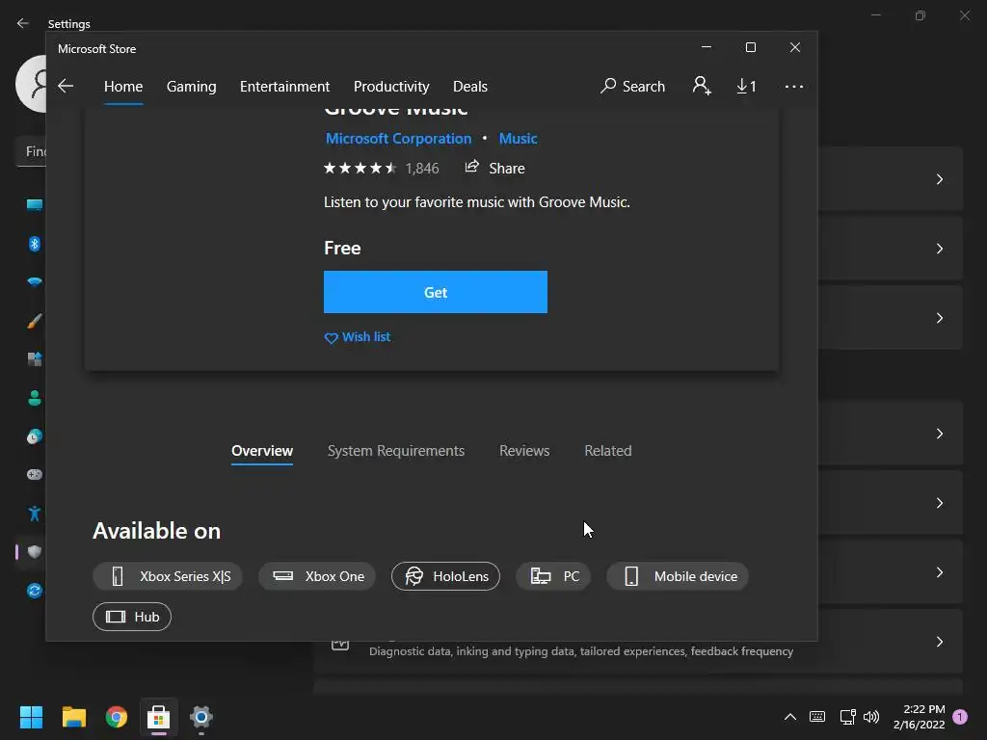Open the Productivity tab
The image size is (987, 740).
(x=391, y=86)
